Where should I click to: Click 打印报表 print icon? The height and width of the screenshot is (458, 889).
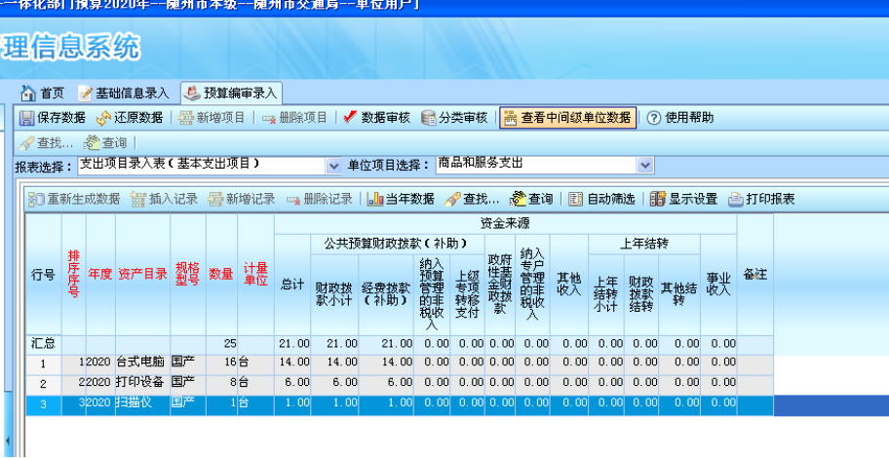coord(735,199)
